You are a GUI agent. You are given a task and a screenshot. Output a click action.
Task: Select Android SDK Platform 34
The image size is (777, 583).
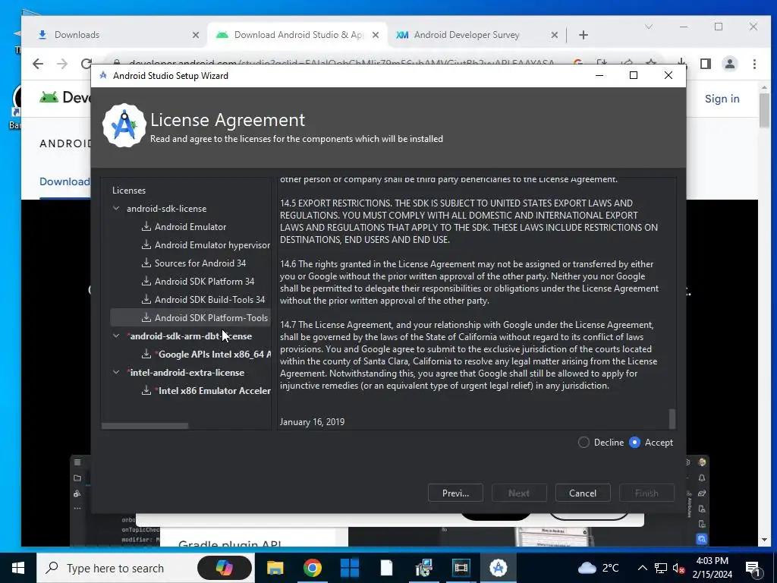204,282
